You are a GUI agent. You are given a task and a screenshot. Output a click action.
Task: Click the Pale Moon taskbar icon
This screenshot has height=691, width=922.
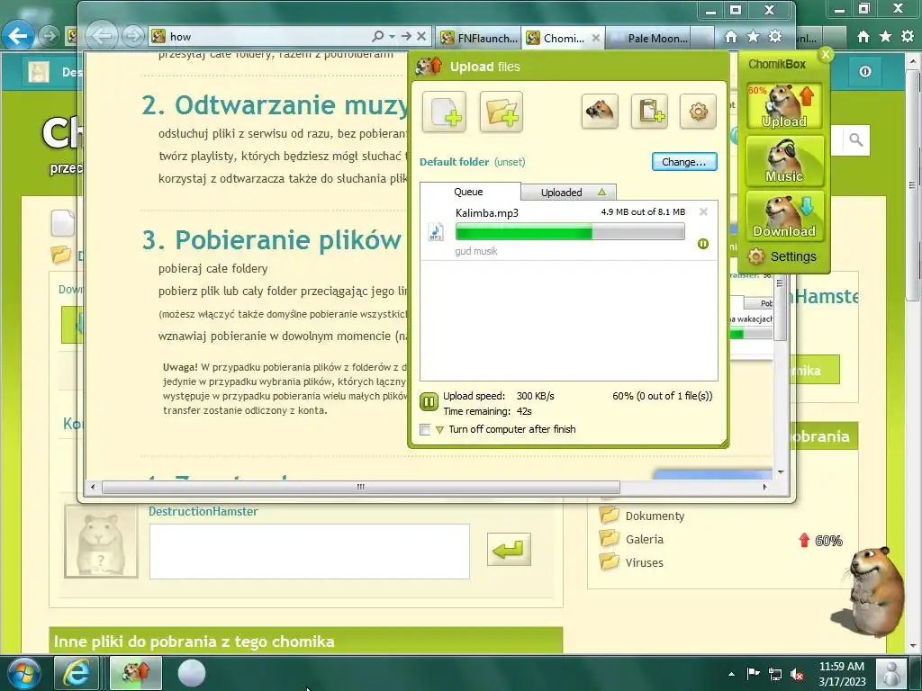pos(191,673)
